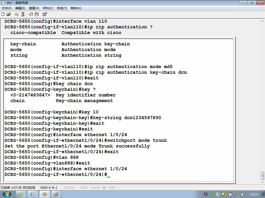Open the Windows Start button
Screen dimensions: 265x198
[x=7, y=194]
